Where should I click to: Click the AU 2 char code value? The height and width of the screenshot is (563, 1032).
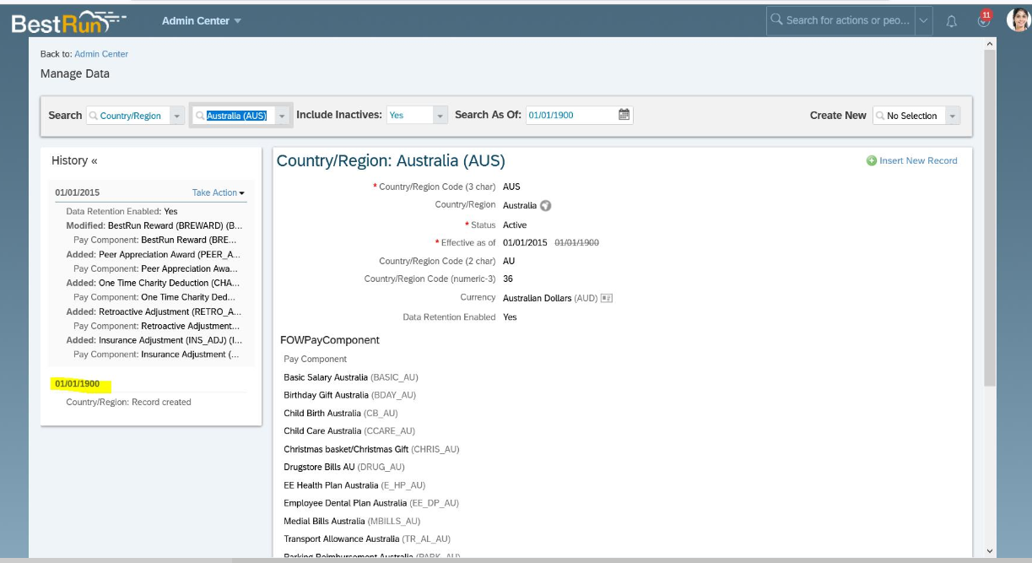509,261
